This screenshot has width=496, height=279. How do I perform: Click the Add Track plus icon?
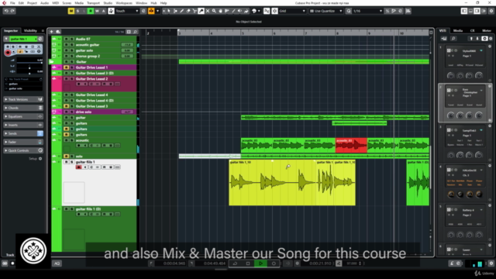pyautogui.click(x=52, y=32)
